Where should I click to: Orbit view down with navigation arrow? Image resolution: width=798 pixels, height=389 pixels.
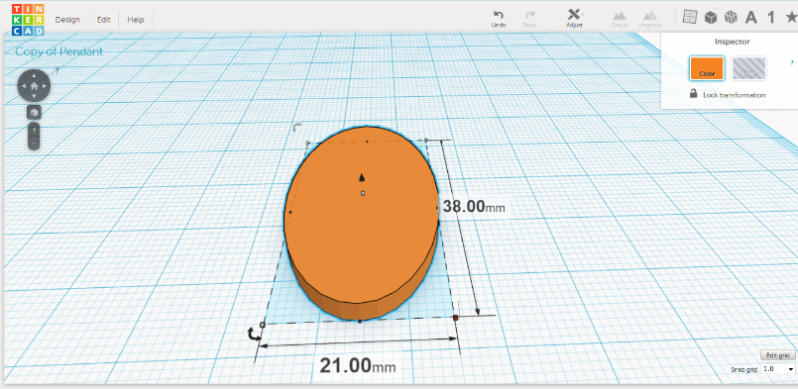(x=34, y=96)
